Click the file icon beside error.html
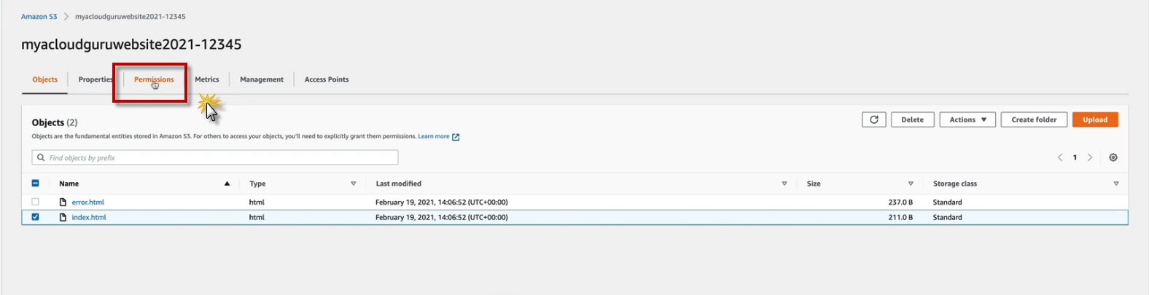 (63, 202)
